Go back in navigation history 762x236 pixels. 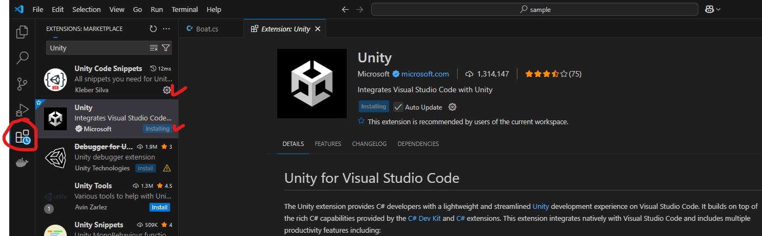(x=345, y=9)
